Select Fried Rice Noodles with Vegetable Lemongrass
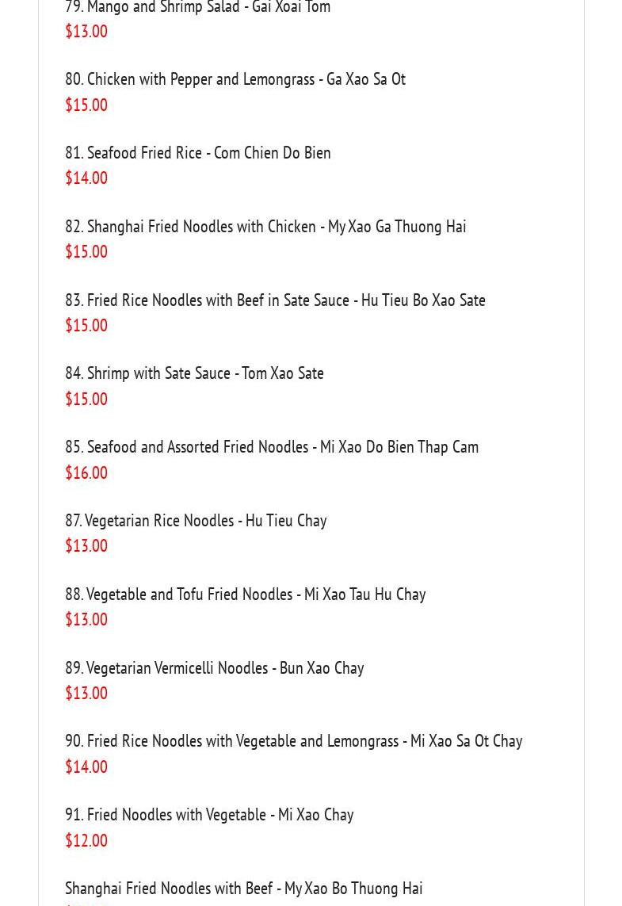Image resolution: width=622 pixels, height=906 pixels. pos(293,741)
